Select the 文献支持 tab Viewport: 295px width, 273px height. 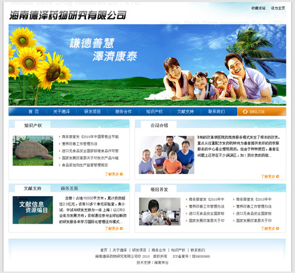click(33, 188)
